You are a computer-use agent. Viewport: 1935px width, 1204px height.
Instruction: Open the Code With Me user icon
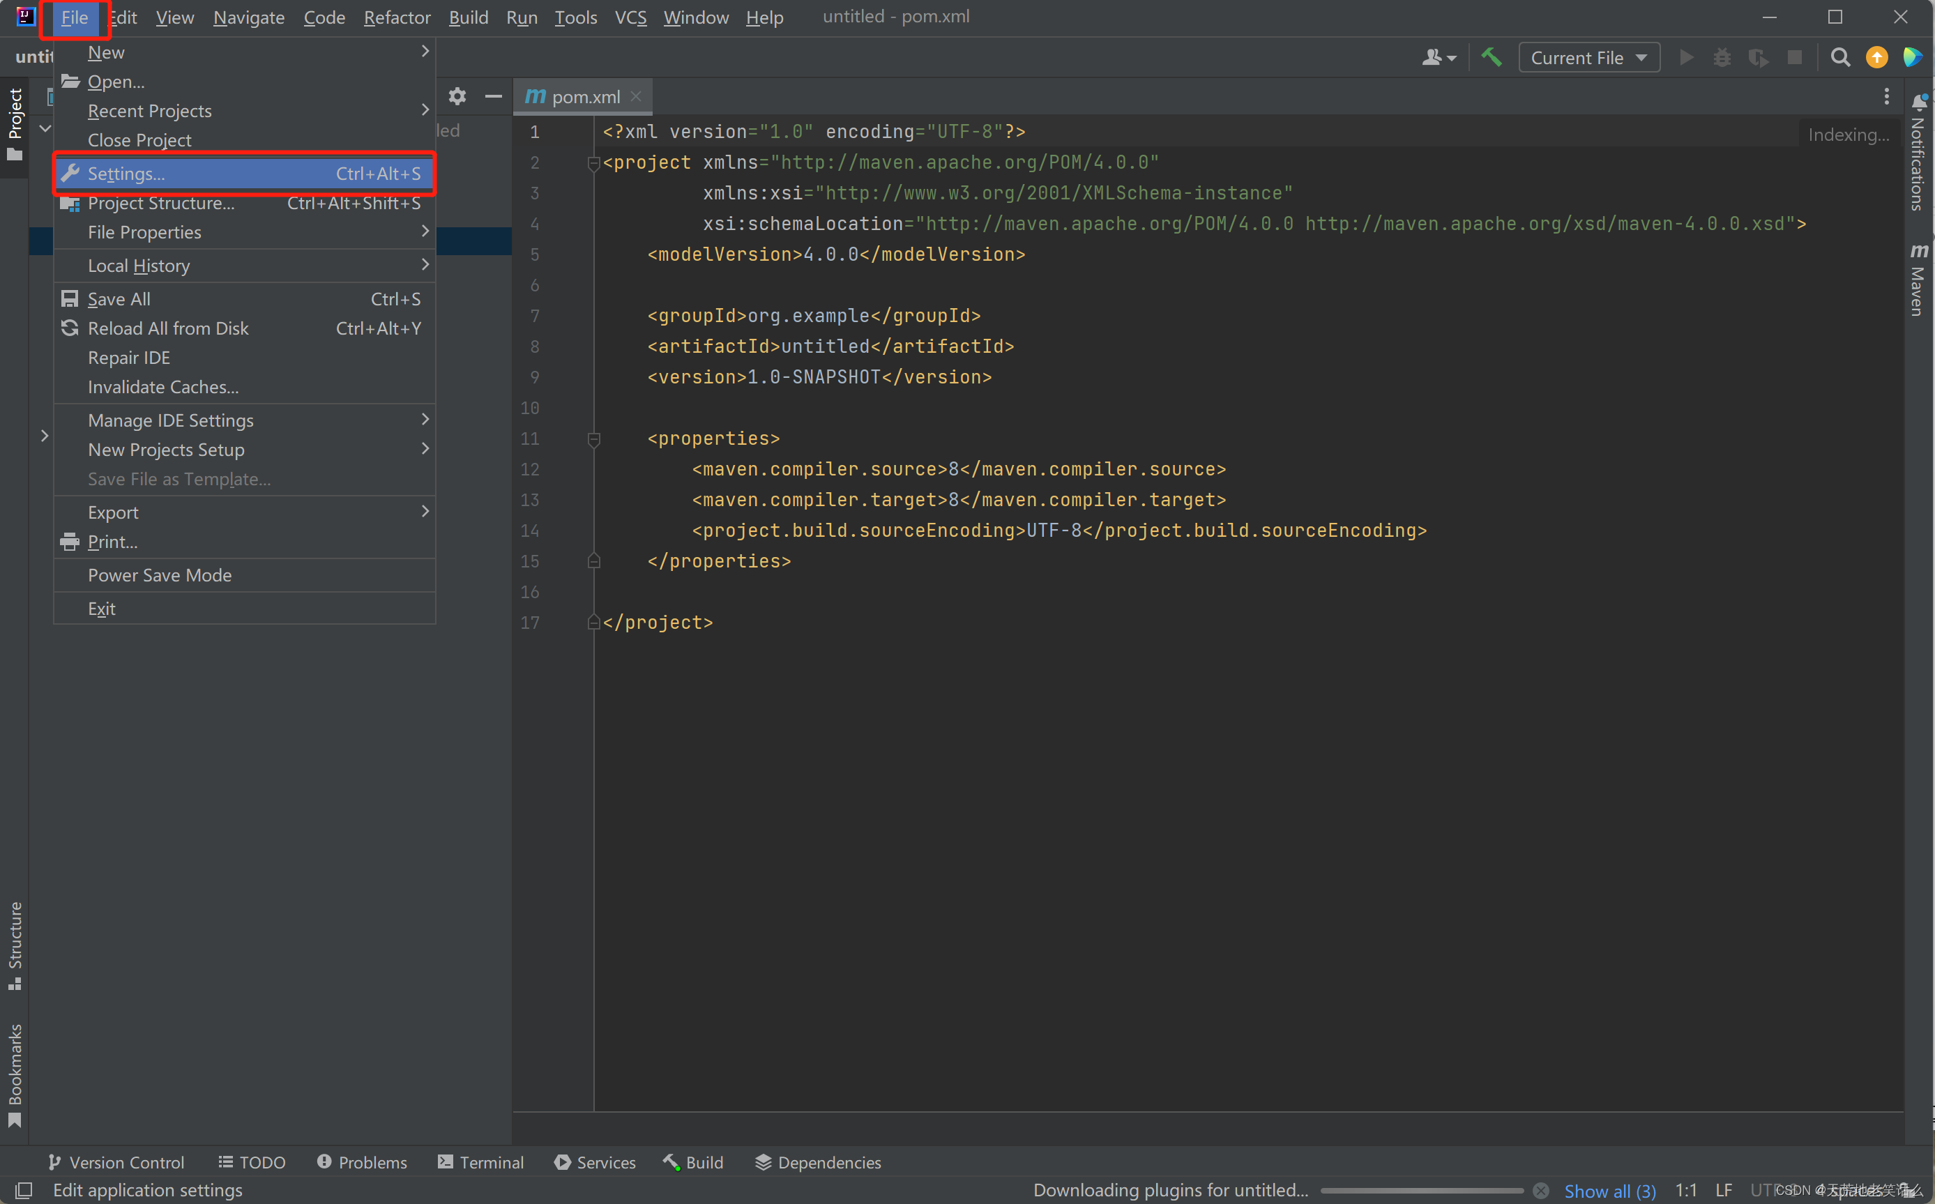point(1437,57)
